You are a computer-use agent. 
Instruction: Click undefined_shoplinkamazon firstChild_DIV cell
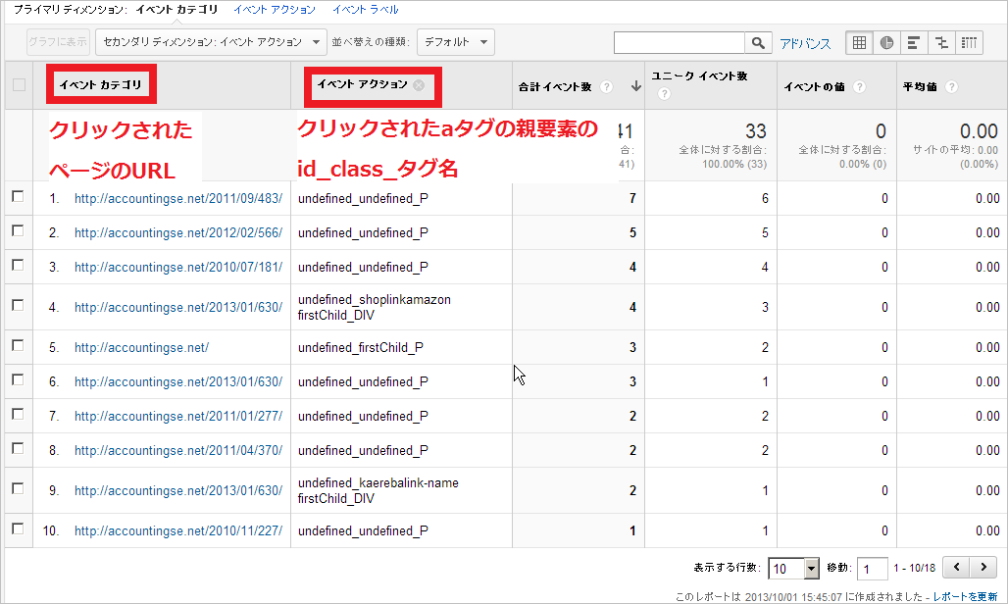coord(375,307)
